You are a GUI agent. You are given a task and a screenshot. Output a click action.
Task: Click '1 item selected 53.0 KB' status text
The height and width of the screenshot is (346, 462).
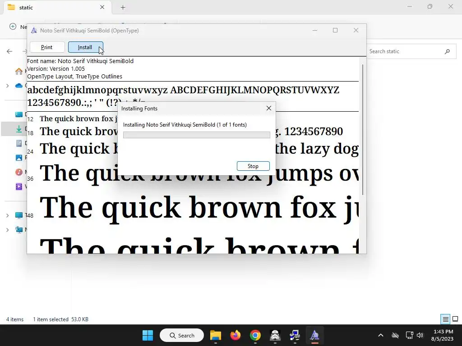(61, 319)
